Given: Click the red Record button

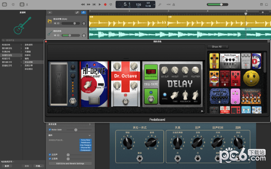Looking at the screenshot, I should pyautogui.click(x=105, y=5).
